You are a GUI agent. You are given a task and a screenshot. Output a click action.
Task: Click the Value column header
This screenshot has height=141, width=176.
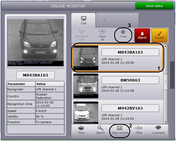pyautogui.click(x=50, y=84)
